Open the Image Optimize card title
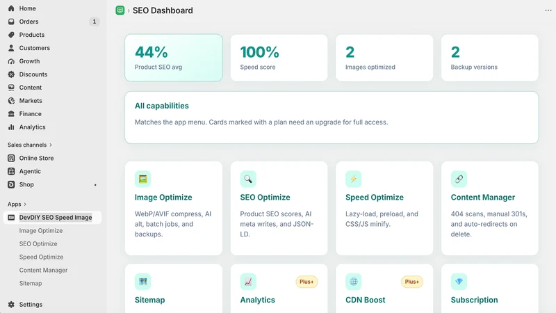This screenshot has height=313, width=556. coord(163,198)
